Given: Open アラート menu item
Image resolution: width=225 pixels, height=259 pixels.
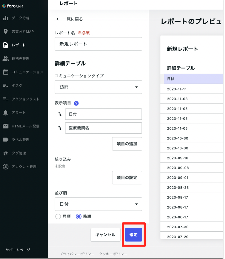Looking at the screenshot, I should 19,113.
